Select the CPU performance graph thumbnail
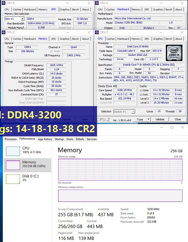 point(13,151)
